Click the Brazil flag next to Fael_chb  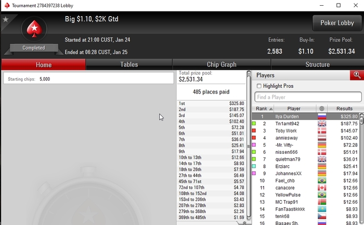(322, 180)
